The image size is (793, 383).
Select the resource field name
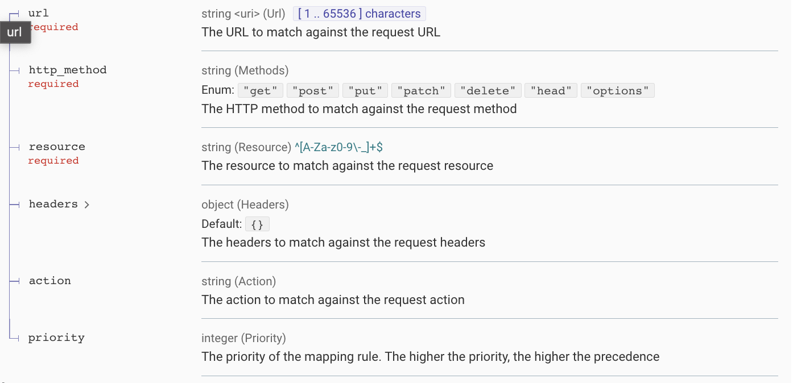[56, 146]
